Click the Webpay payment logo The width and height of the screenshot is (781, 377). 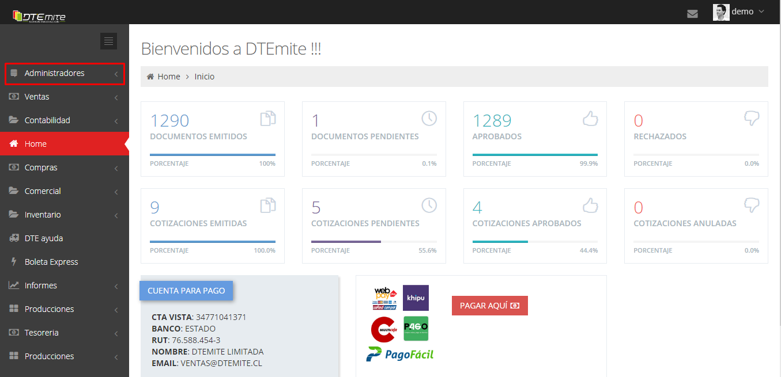[385, 298]
